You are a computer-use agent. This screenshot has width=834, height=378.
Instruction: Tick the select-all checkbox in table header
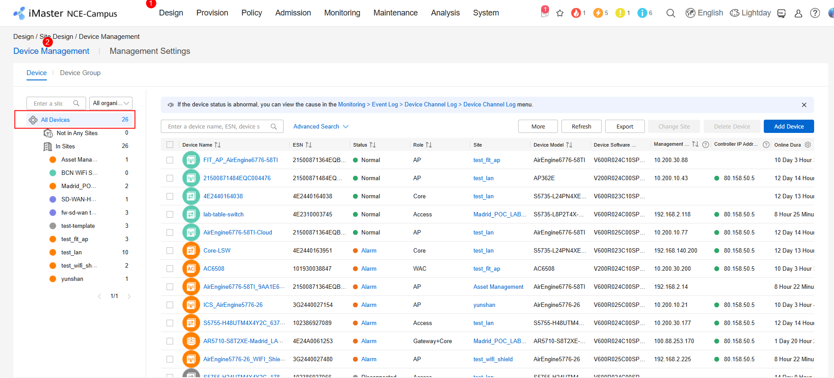[170, 144]
